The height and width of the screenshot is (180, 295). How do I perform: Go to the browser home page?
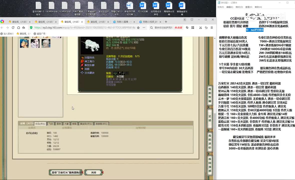pyautogui.click(x=19, y=27)
